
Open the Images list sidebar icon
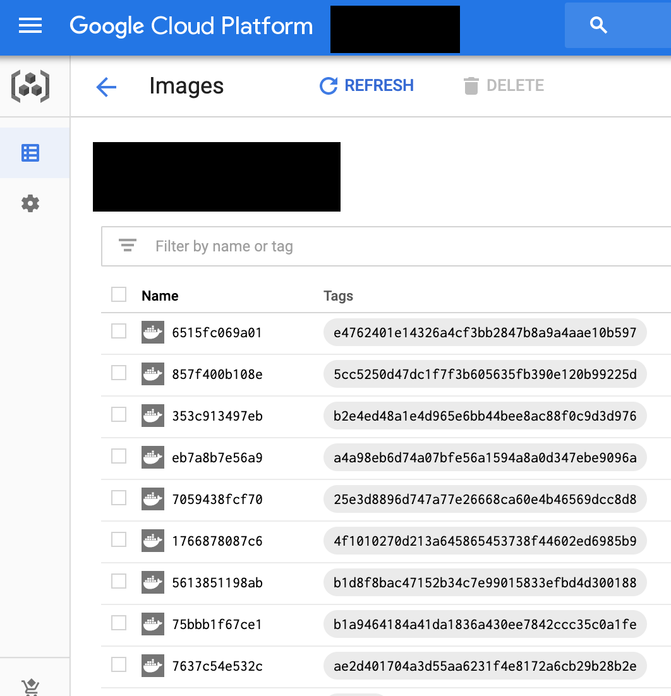(30, 153)
